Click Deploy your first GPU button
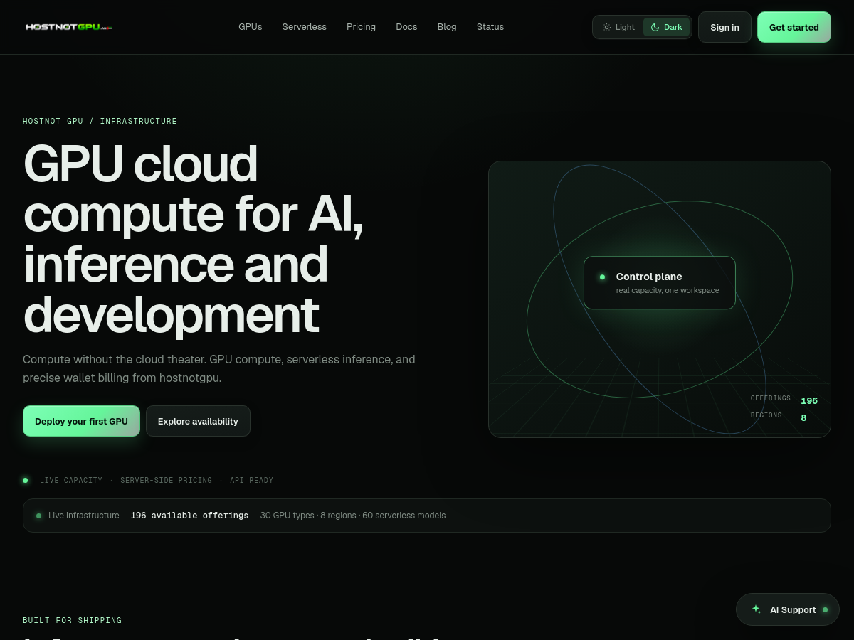The height and width of the screenshot is (640, 854). click(81, 421)
